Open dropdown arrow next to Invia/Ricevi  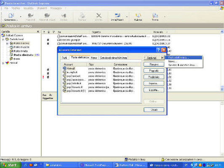point(127,17)
